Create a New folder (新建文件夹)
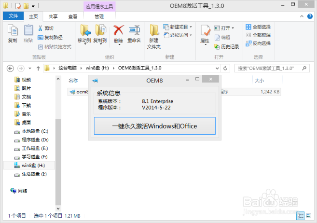 (x=154, y=37)
